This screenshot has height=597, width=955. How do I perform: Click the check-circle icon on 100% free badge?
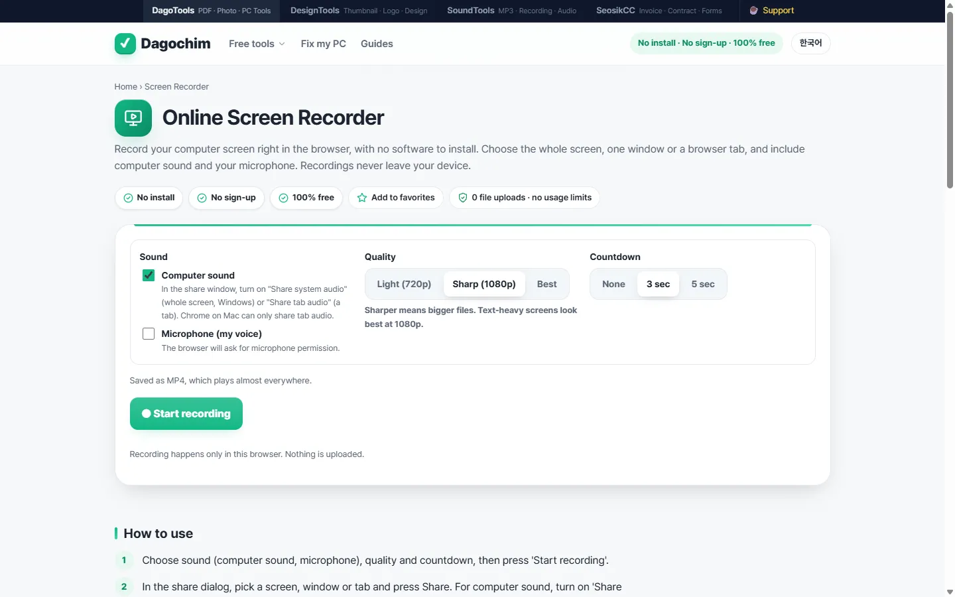[283, 198]
